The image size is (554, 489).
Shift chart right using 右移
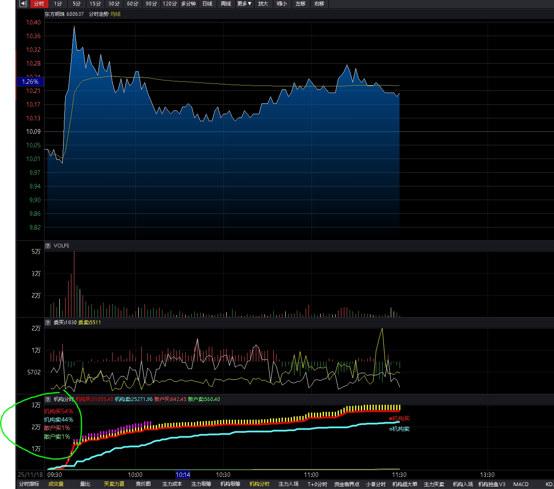[319, 4]
